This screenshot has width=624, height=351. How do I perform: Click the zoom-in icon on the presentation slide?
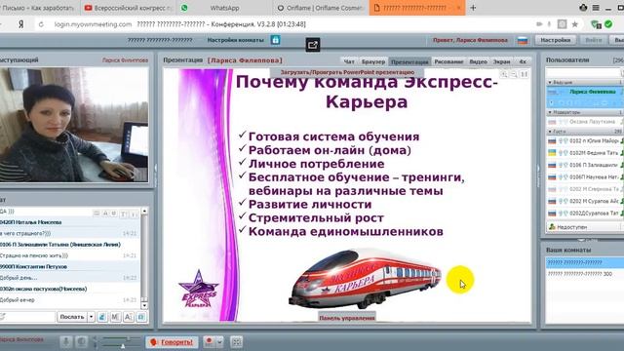pyautogui.click(x=504, y=74)
